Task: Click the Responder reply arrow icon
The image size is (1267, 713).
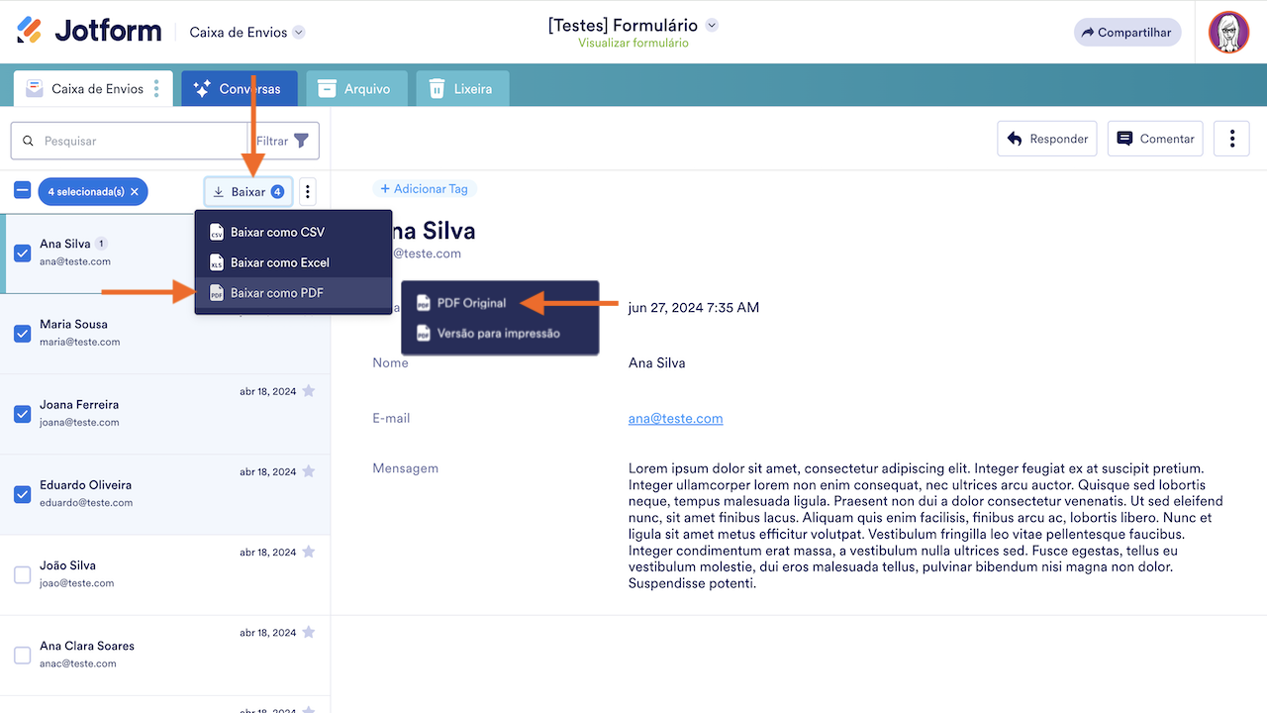Action: [x=1015, y=140]
